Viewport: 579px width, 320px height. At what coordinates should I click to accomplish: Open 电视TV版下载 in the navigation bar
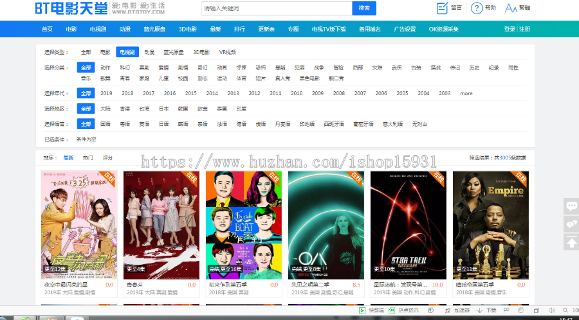pos(329,29)
